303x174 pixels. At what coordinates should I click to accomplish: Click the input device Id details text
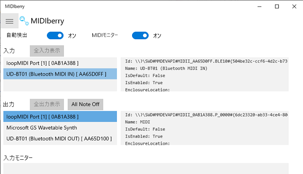click(x=206, y=61)
